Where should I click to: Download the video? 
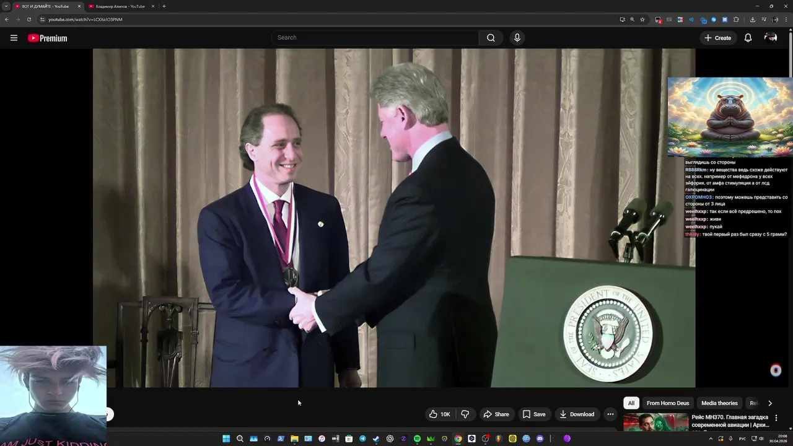click(x=577, y=414)
